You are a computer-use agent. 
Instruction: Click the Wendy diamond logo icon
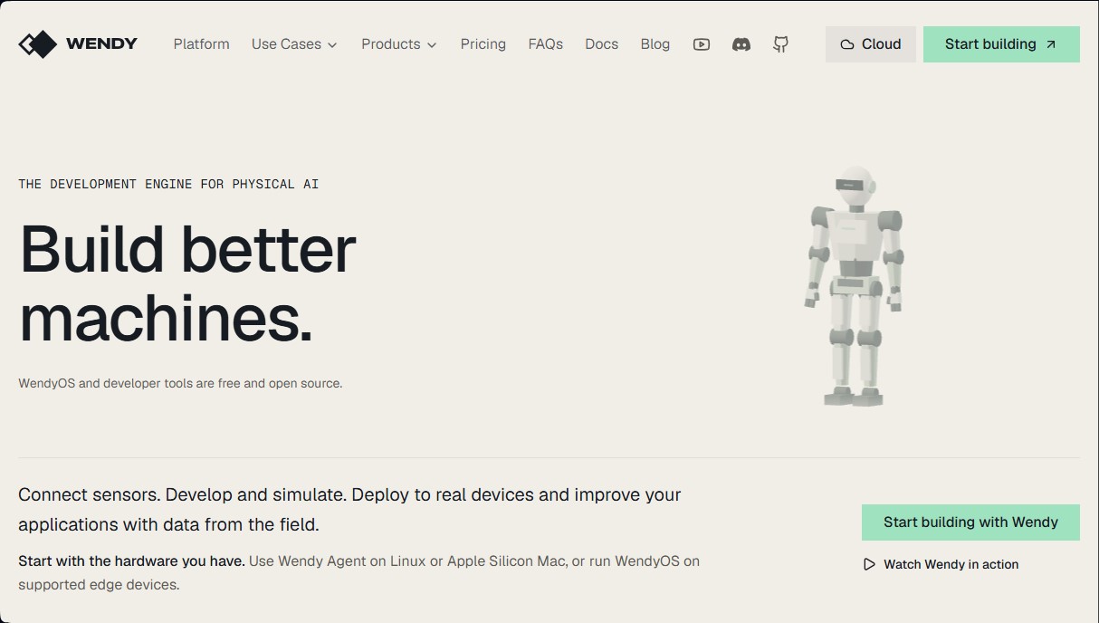pos(38,43)
